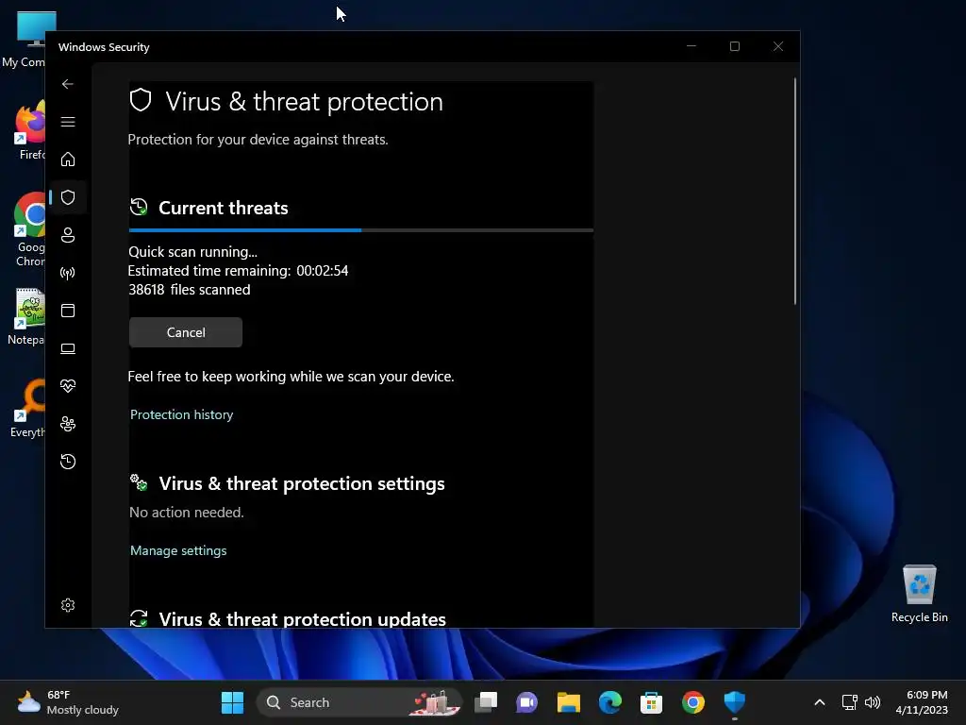Launch Microsoft Edge from the taskbar
966x725 pixels.
click(610, 702)
